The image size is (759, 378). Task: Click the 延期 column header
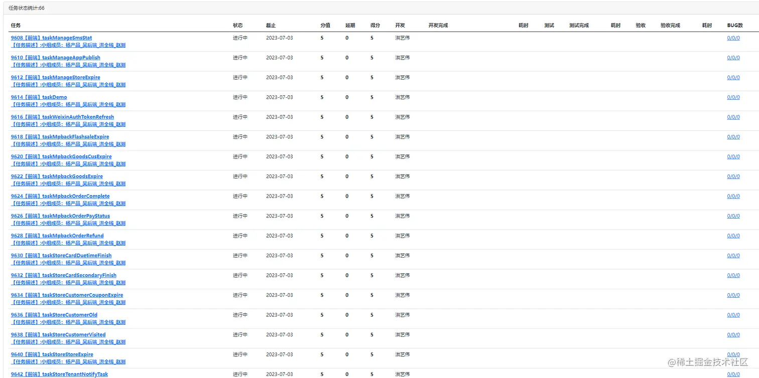tap(350, 26)
